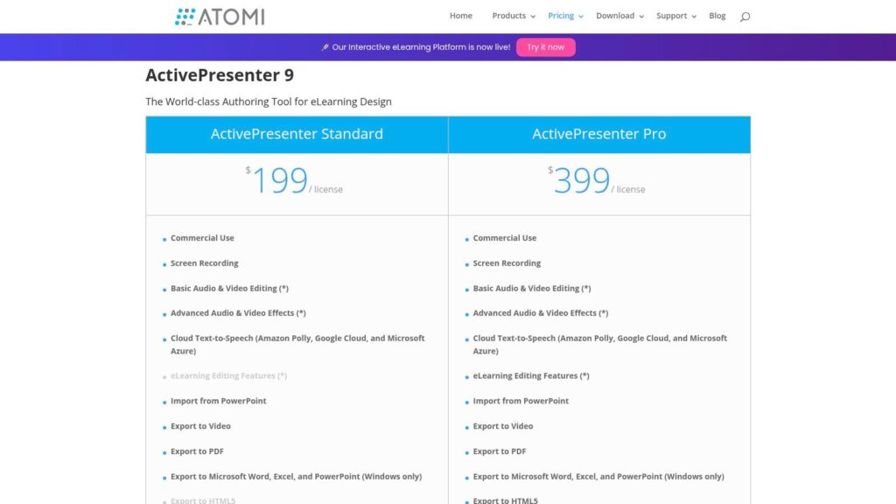Open the Home menu item
This screenshot has width=896, height=504.
(460, 16)
